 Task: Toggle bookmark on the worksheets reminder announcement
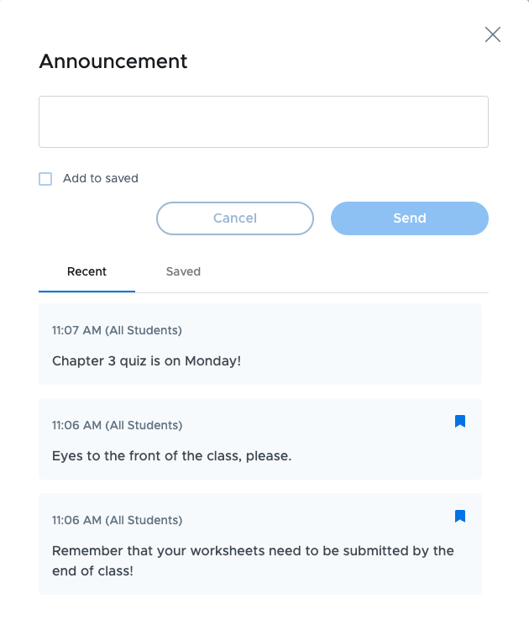tap(460, 516)
